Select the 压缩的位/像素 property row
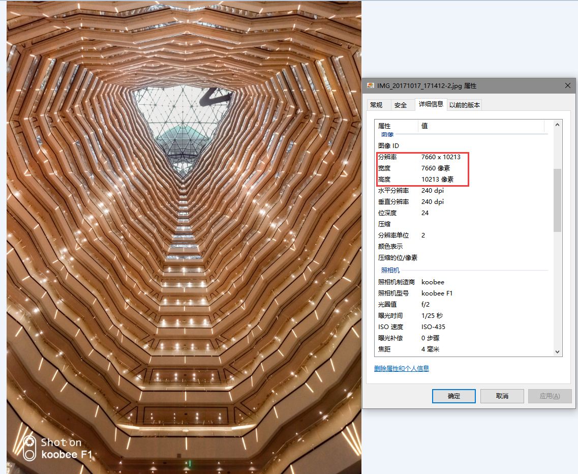Image resolution: width=578 pixels, height=474 pixels. (464, 257)
